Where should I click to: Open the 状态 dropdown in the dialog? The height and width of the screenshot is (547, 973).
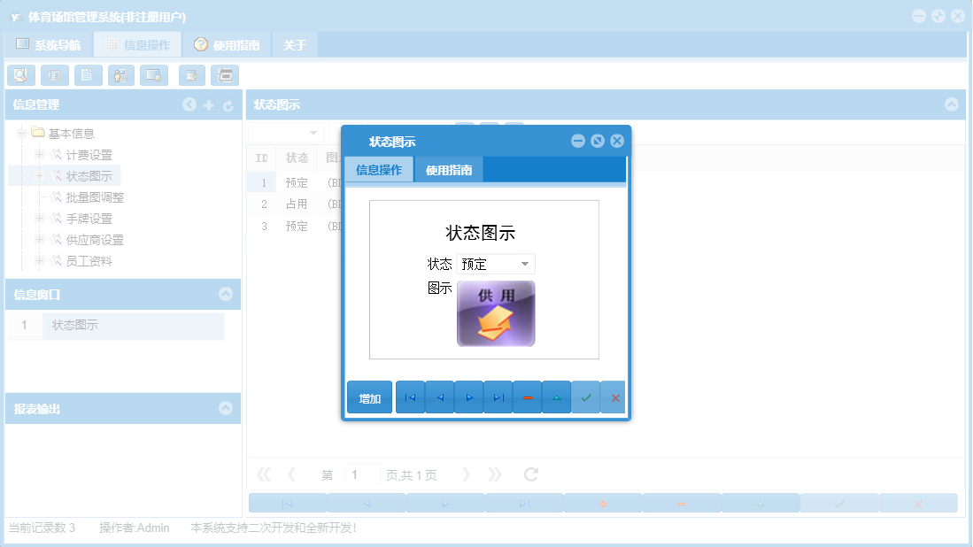523,264
